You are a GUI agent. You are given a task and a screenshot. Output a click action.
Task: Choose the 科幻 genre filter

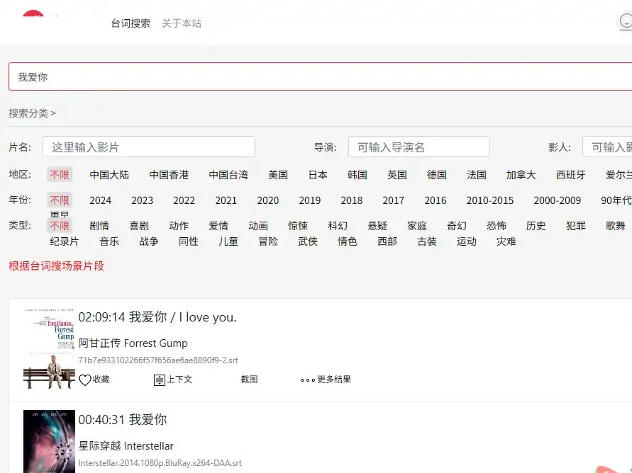(338, 226)
